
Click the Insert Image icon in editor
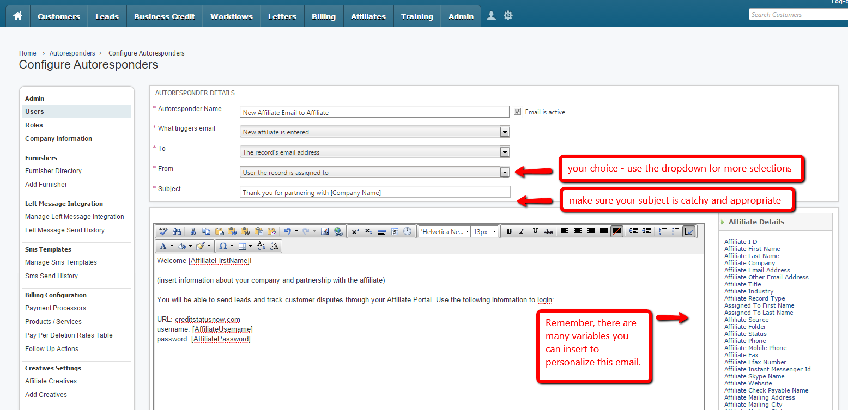coord(325,231)
